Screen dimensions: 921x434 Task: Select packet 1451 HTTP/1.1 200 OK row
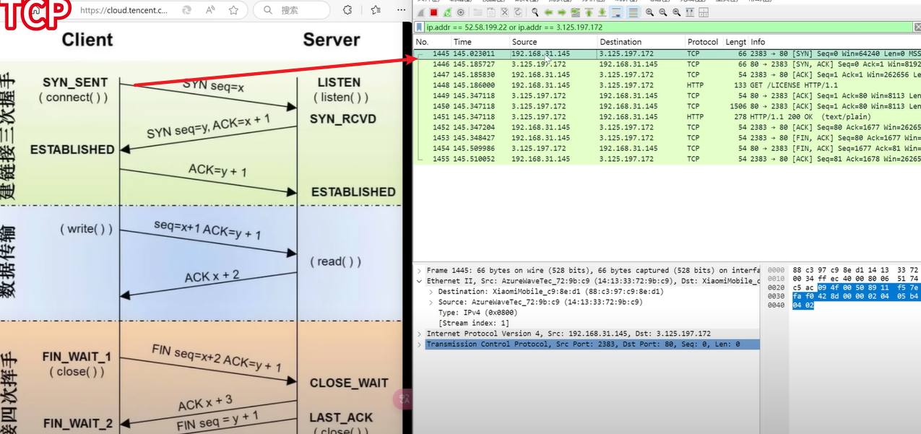point(667,116)
